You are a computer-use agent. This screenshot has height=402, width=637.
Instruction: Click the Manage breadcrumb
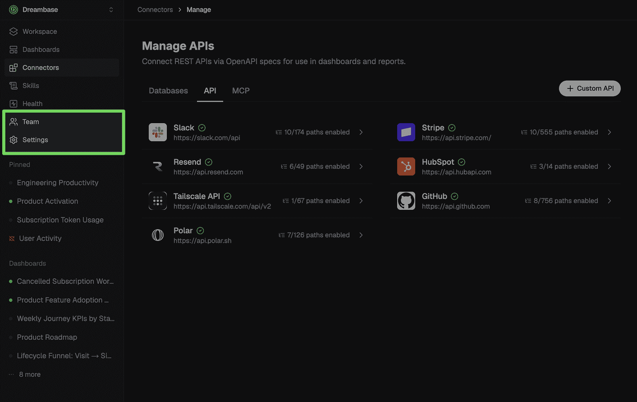(199, 9)
